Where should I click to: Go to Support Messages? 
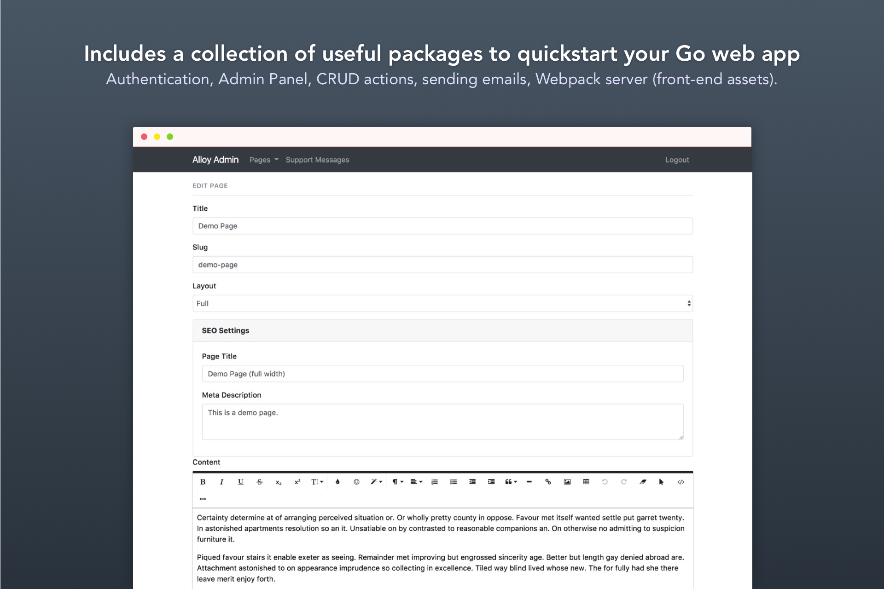point(317,160)
